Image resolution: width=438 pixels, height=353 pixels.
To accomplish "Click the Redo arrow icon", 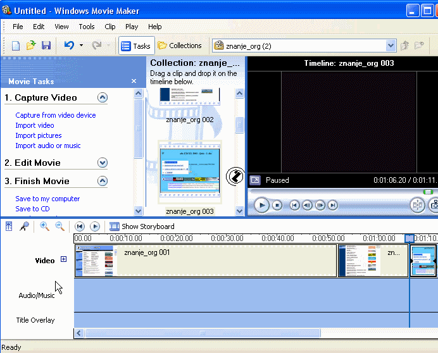I will tap(97, 46).
